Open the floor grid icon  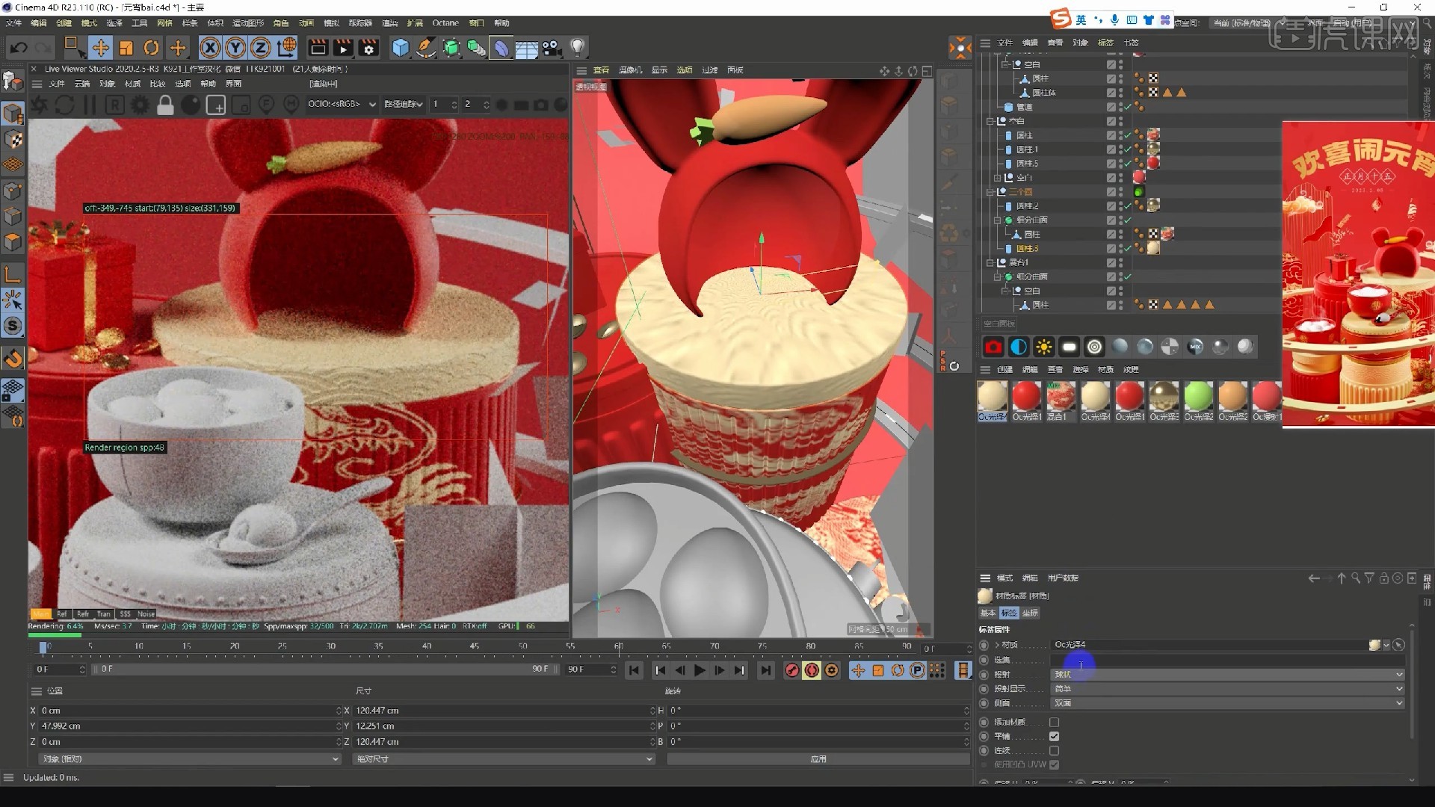pyautogui.click(x=526, y=48)
